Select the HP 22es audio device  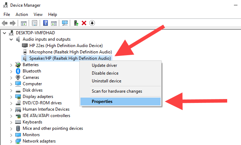coord(66,46)
